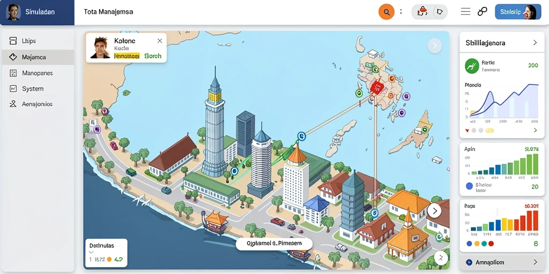
Task: Click the blue Annapliom circle icon
Action: (469, 262)
